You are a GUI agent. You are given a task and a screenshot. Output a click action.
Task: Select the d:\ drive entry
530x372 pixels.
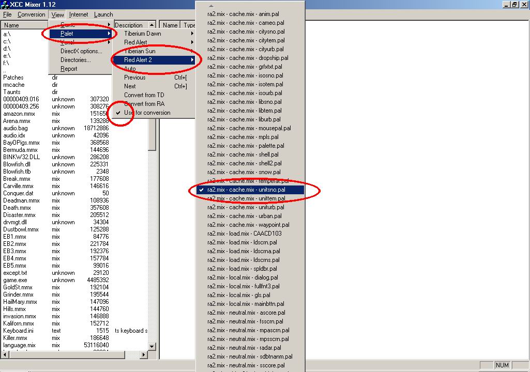7,49
